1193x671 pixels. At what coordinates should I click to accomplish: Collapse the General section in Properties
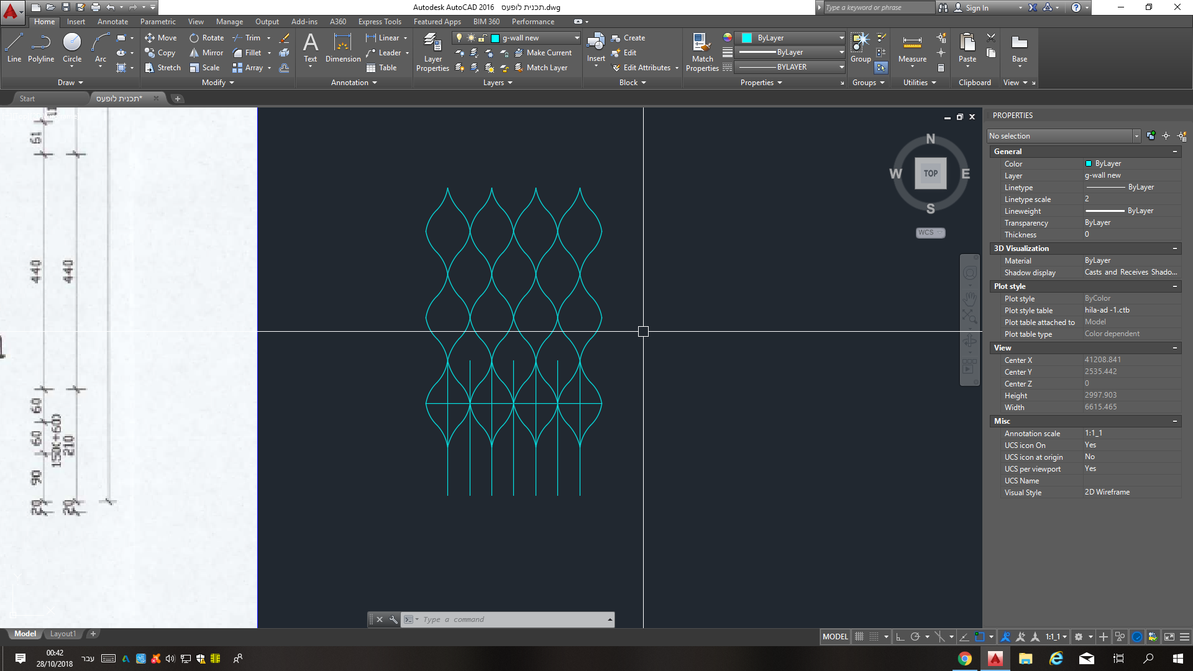tap(1175, 152)
